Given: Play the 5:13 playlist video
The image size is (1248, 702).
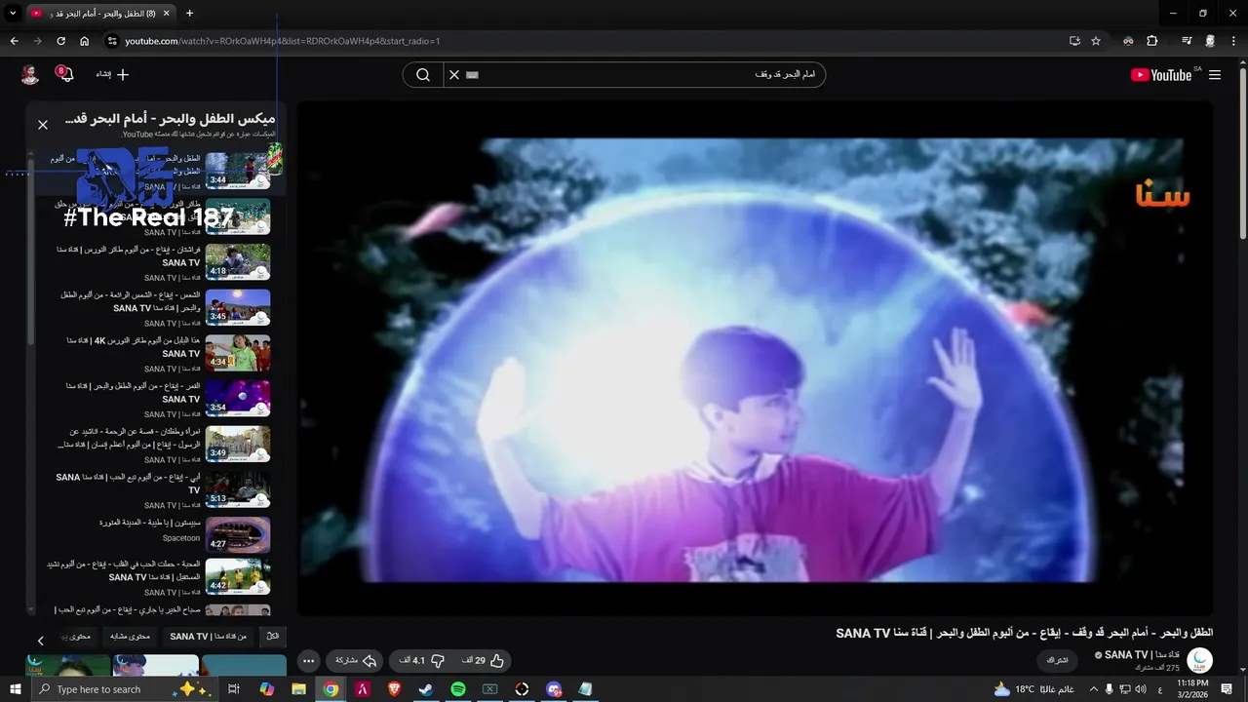Looking at the screenshot, I should coord(238,488).
